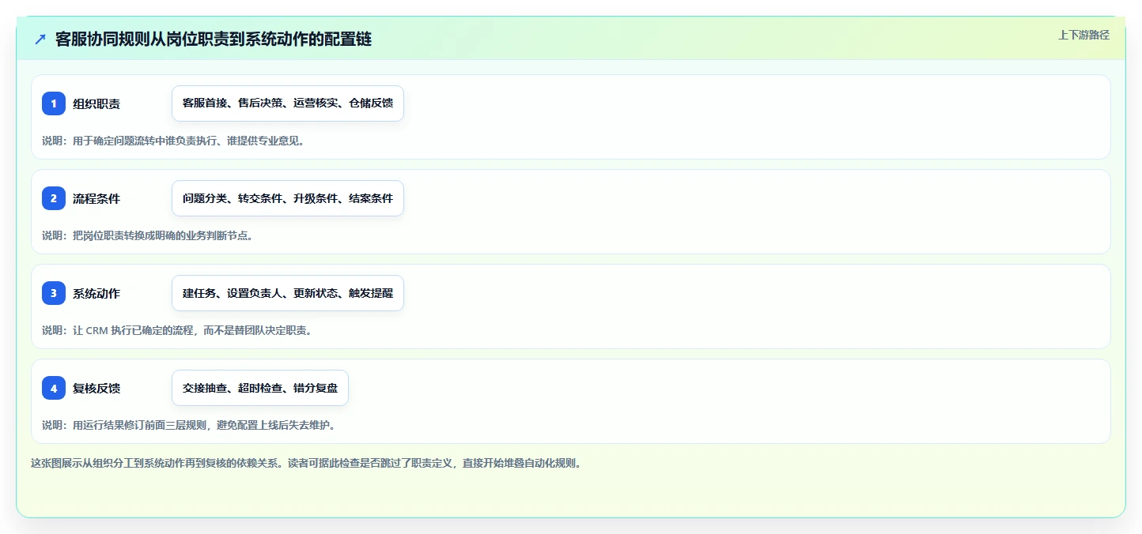Click the 上下游路径 label
This screenshot has width=1142, height=534.
click(x=1083, y=35)
